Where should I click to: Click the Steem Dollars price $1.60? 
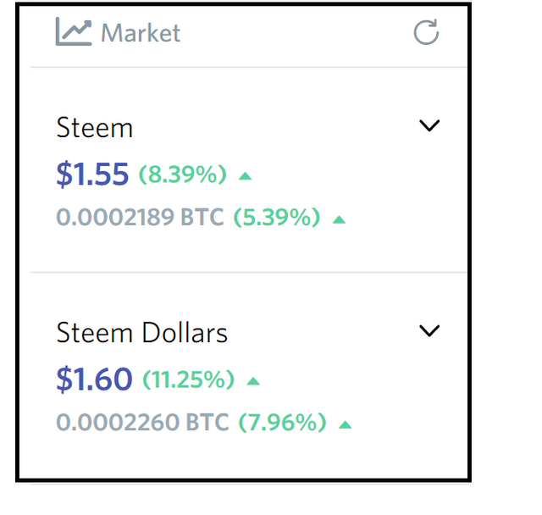[94, 379]
